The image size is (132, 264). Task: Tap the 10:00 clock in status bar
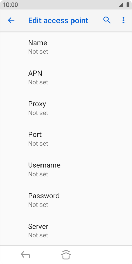pyautogui.click(x=10, y=5)
